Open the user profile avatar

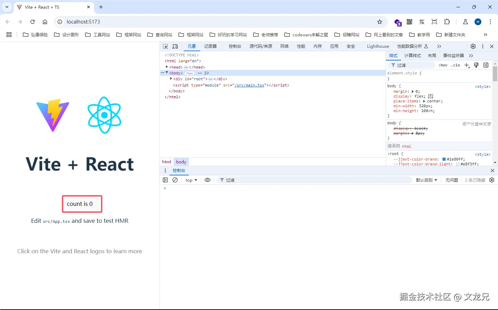[x=478, y=22]
